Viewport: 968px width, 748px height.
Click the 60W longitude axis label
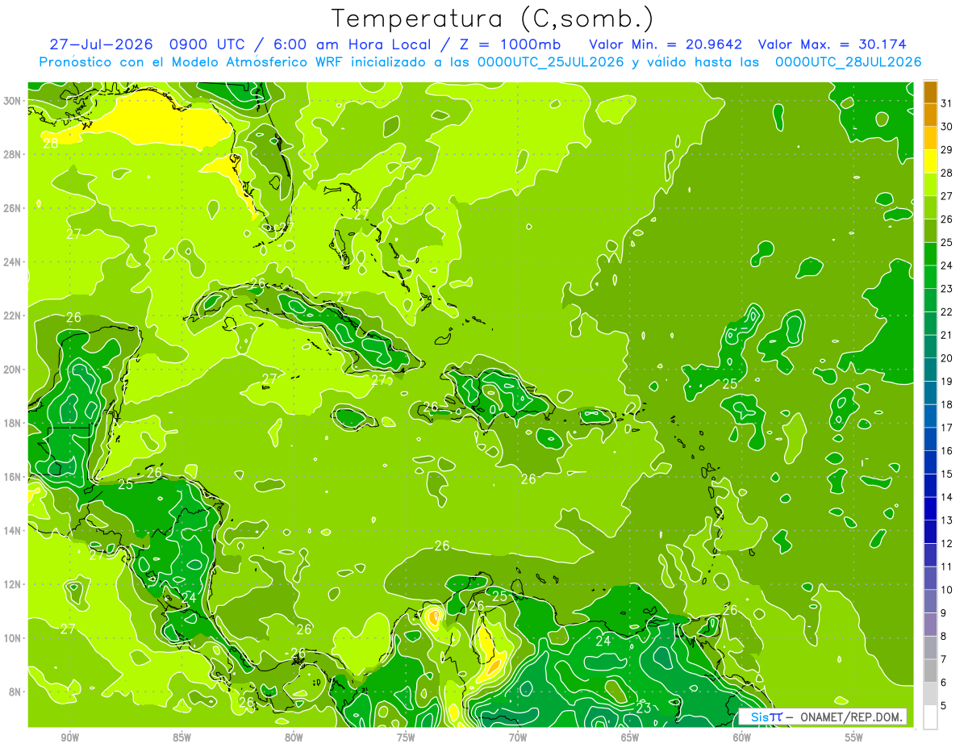coord(742,738)
